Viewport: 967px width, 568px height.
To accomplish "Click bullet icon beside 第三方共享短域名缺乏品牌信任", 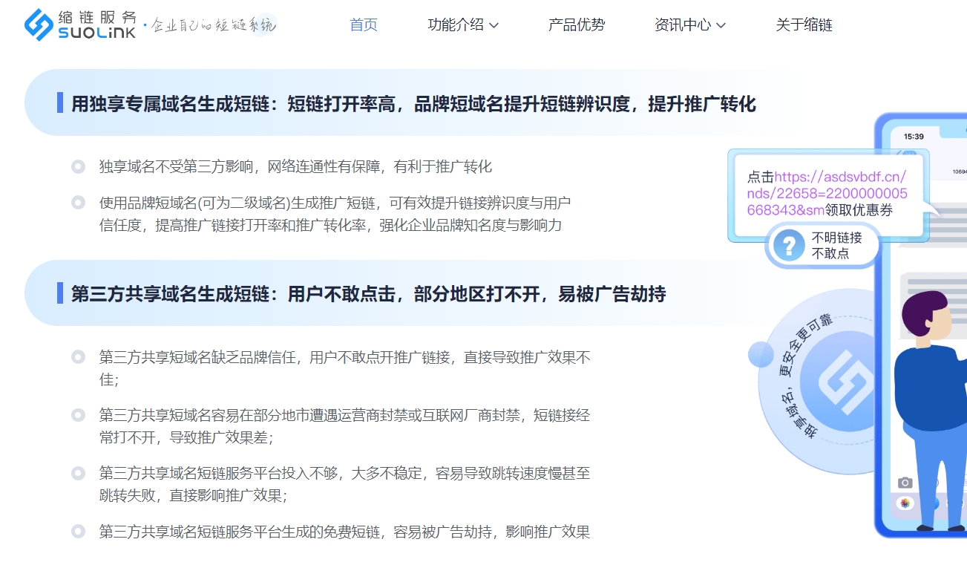I will [x=78, y=357].
